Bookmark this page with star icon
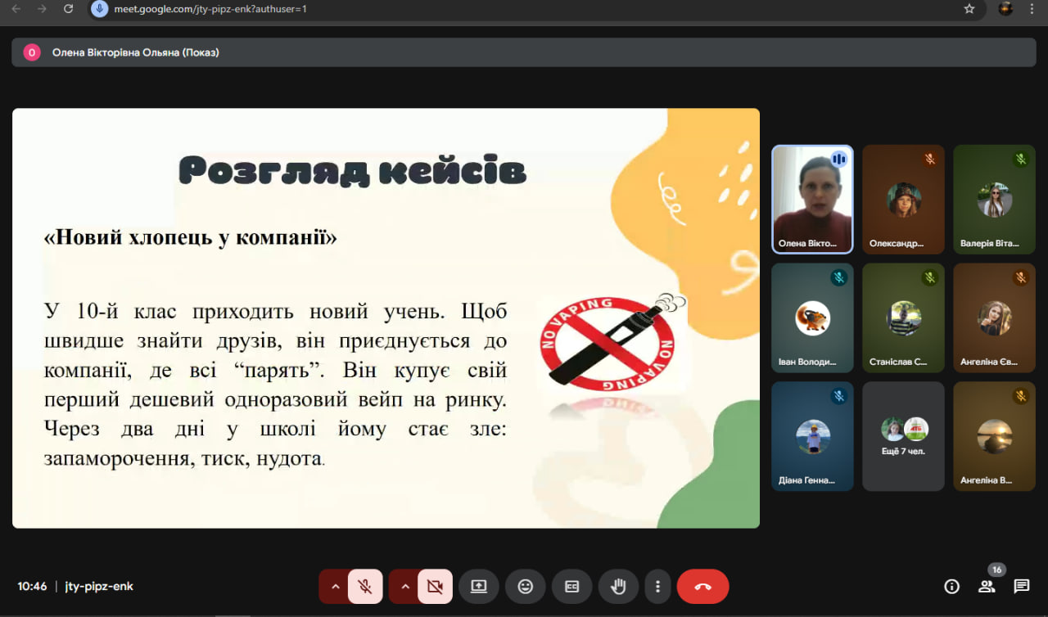This screenshot has height=617, width=1048. click(x=969, y=9)
